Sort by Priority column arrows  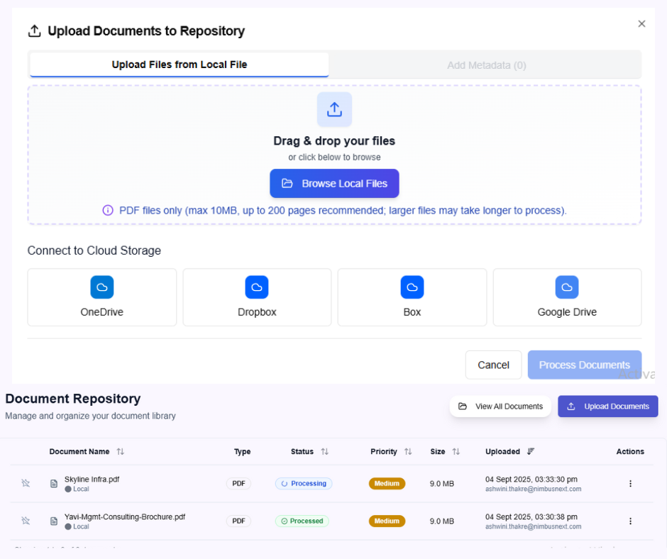(x=408, y=451)
